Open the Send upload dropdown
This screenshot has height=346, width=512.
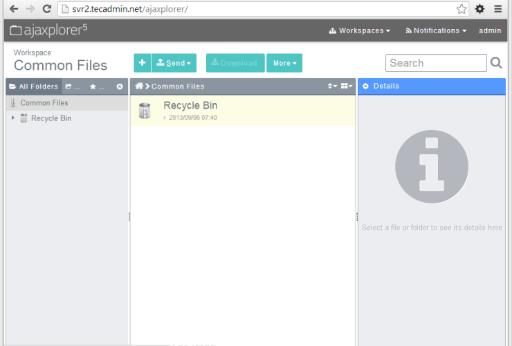point(174,63)
